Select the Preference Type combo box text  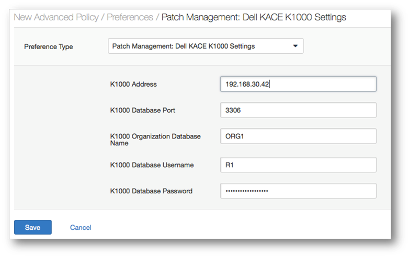(x=184, y=46)
